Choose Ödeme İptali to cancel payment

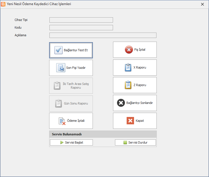[x=71, y=121]
